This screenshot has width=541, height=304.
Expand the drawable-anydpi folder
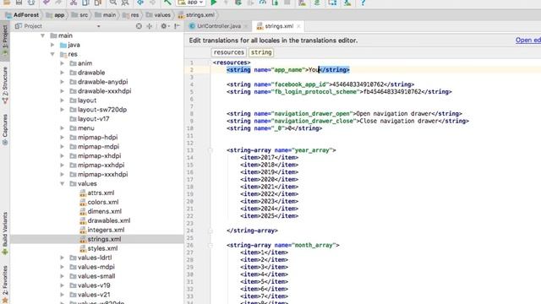pos(62,82)
